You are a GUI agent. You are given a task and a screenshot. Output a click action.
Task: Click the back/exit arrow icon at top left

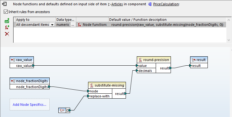point(4,4)
